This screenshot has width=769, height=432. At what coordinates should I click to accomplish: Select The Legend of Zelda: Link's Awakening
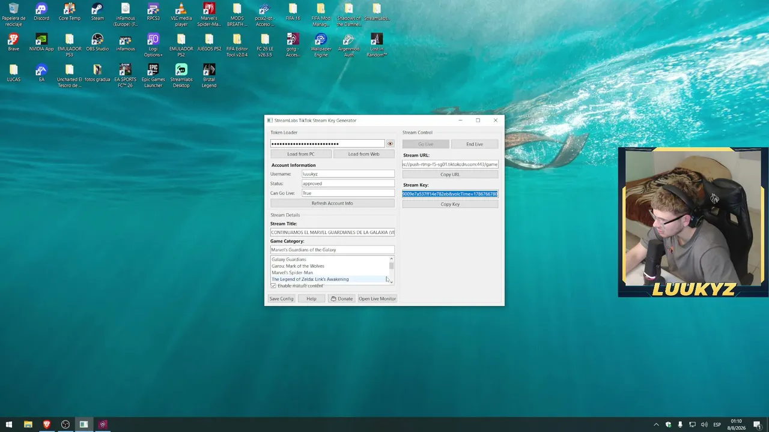pyautogui.click(x=329, y=279)
